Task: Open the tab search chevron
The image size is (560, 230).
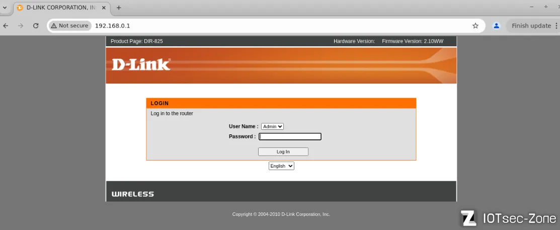Action: click(5, 8)
